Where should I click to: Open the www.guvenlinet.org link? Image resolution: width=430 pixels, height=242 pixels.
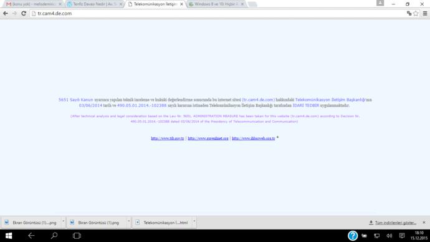coord(208,138)
